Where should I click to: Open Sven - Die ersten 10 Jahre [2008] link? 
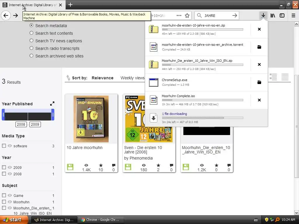(x=143, y=150)
